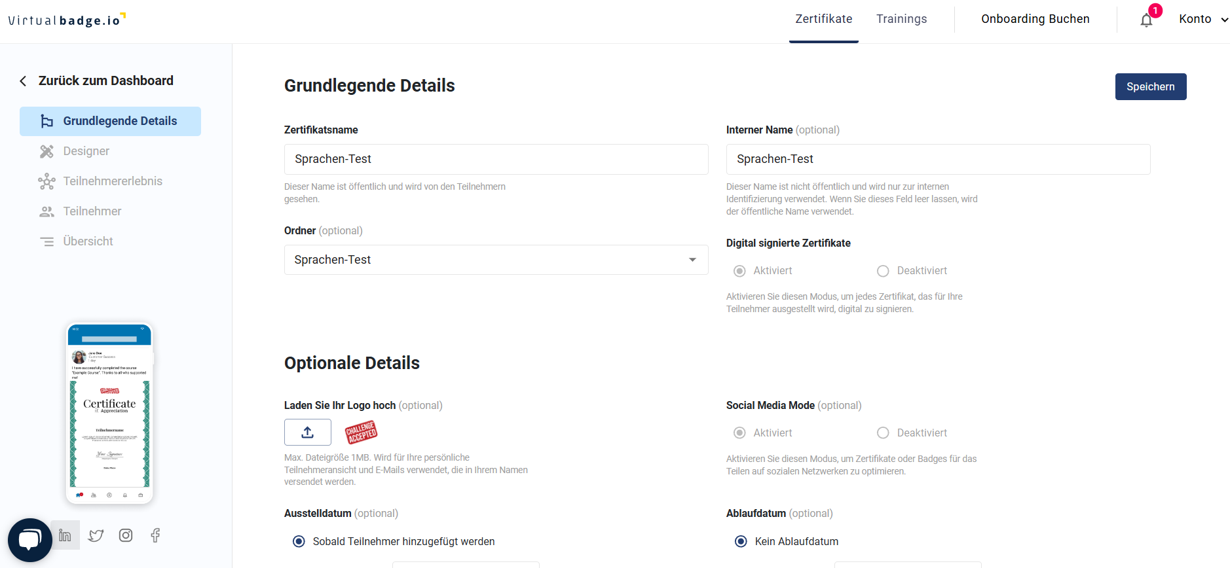Select the Facebook preview icon
1230x568 pixels.
pos(155,535)
